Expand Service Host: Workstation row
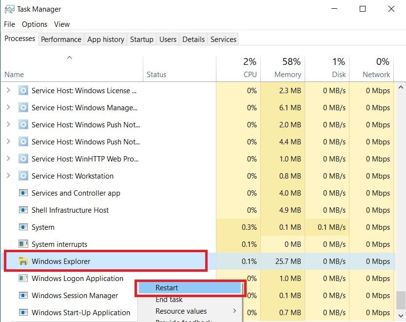 pyautogui.click(x=8, y=176)
